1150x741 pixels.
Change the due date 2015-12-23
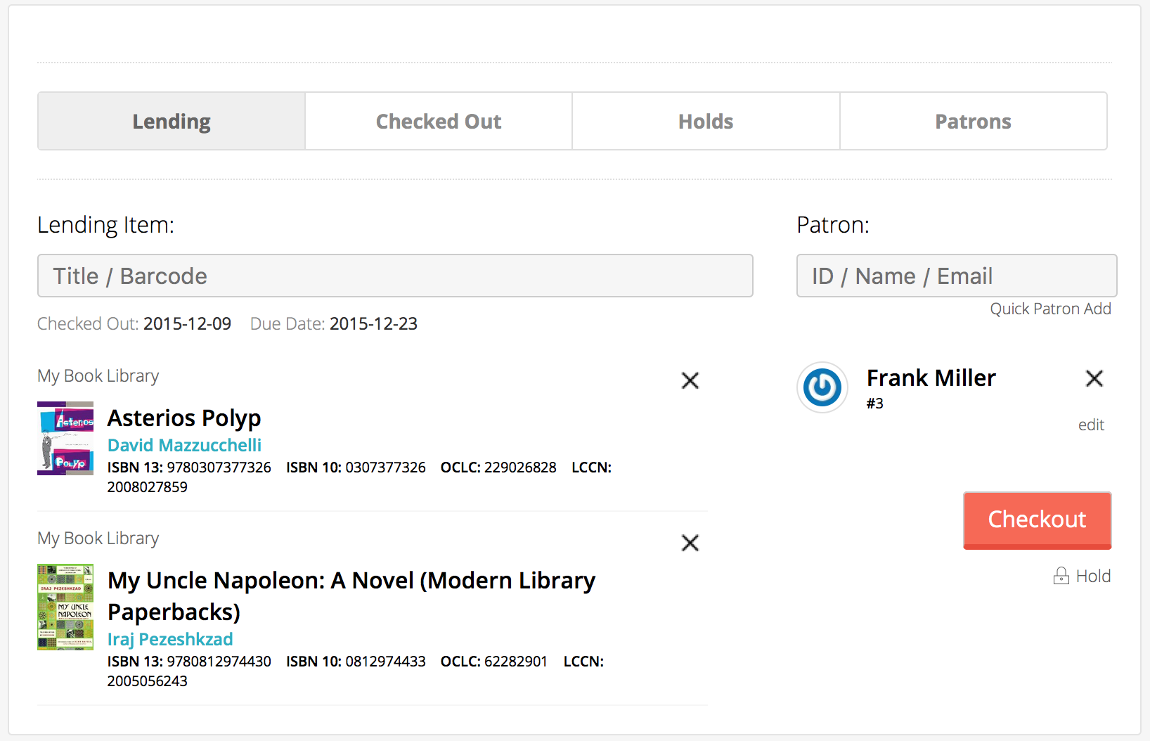click(x=373, y=323)
